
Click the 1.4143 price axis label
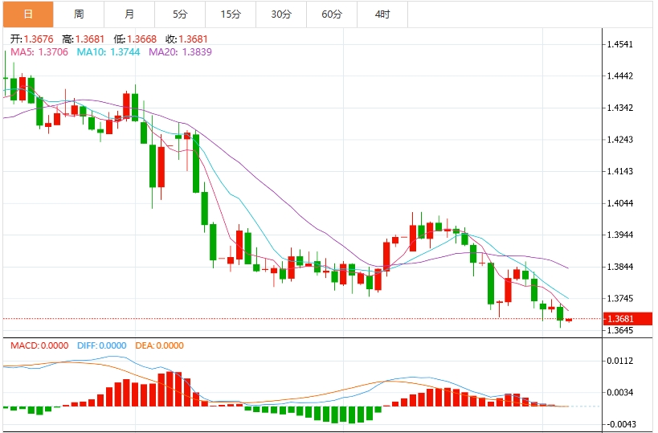coord(620,171)
